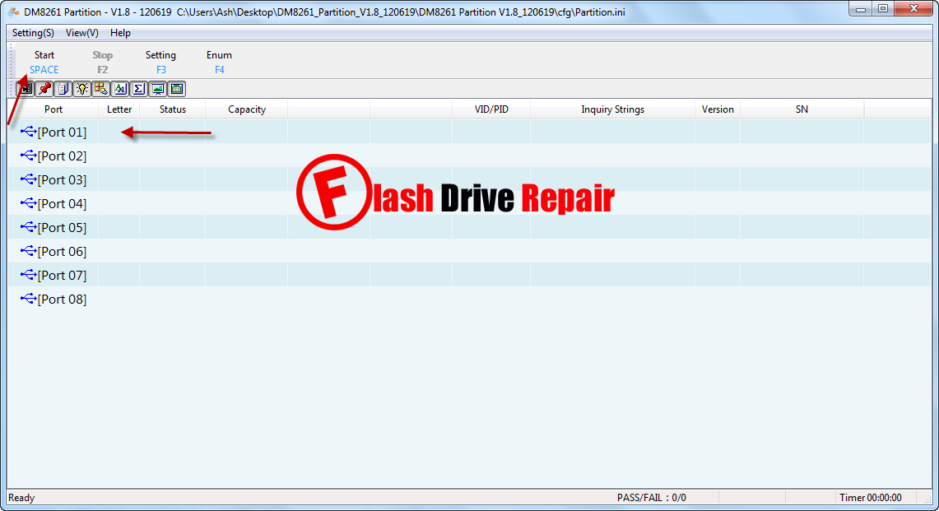Click the USB icon for Port 05

point(28,227)
